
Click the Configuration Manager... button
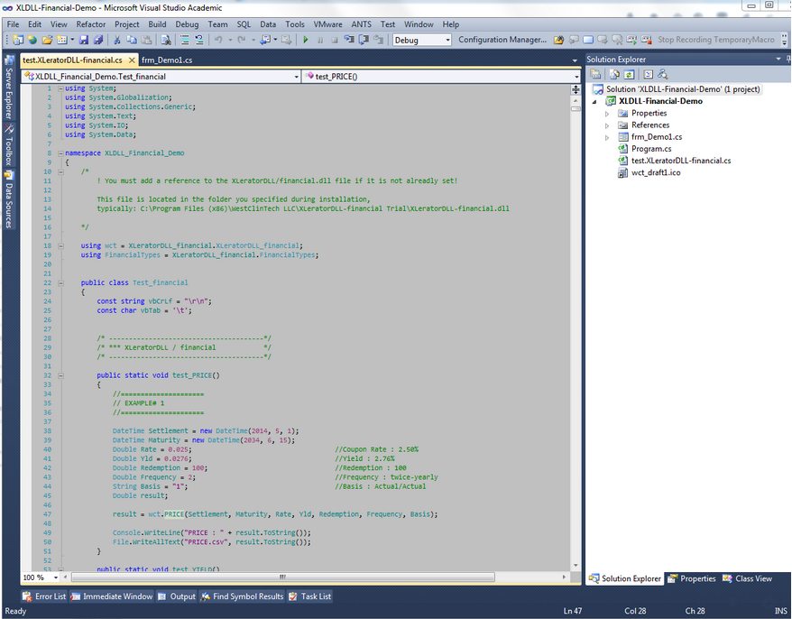[502, 40]
